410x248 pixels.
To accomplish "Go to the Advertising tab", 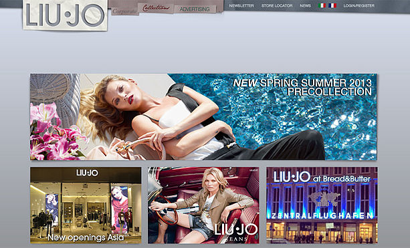I will click(x=195, y=9).
